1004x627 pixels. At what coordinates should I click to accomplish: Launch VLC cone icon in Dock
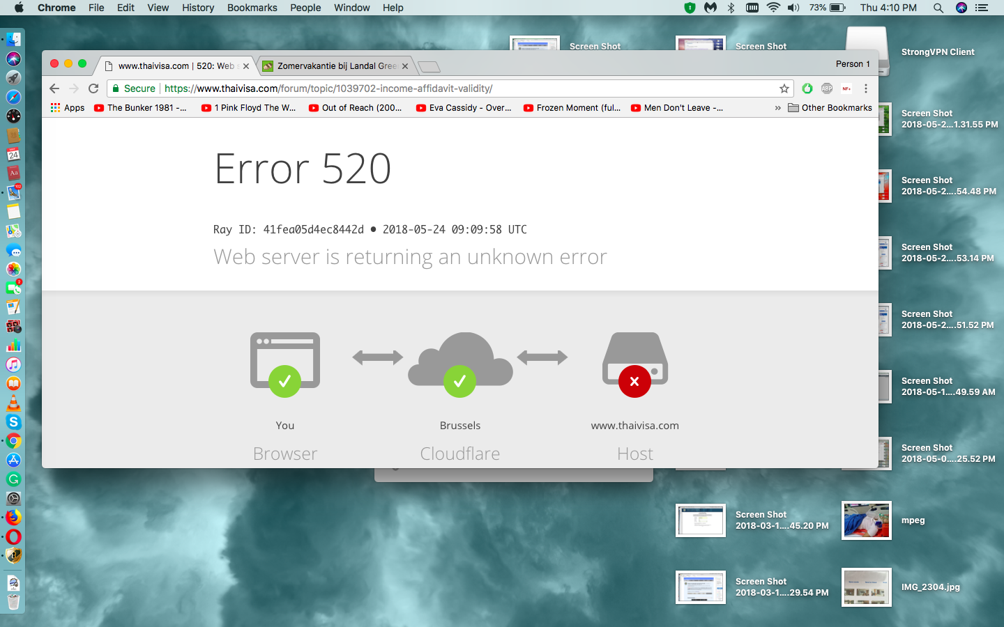coord(13,403)
